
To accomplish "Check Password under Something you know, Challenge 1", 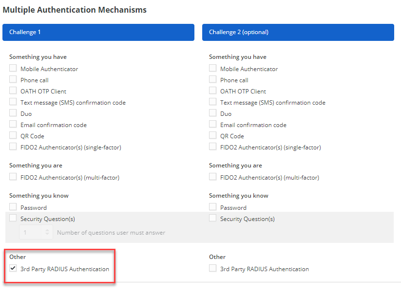I will pyautogui.click(x=13, y=207).
